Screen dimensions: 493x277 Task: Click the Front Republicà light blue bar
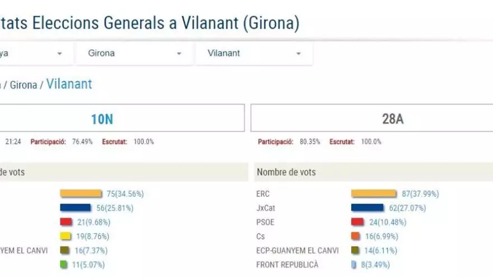(354, 265)
